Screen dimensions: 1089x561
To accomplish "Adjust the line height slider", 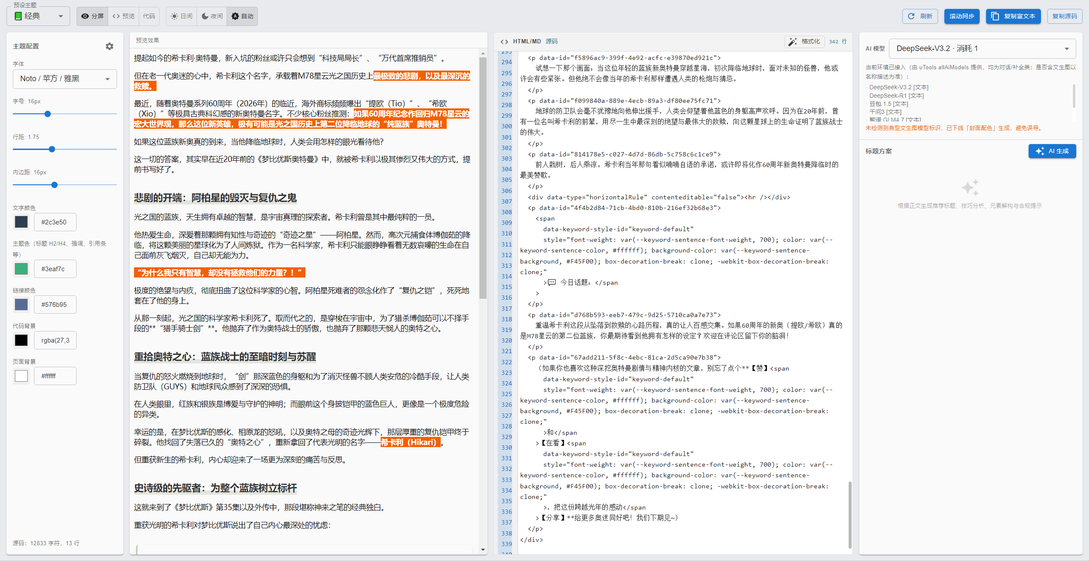I will point(52,149).
